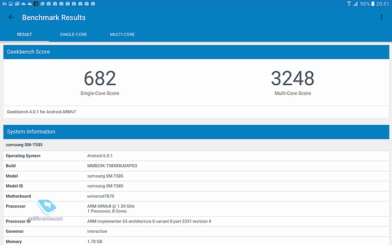Tap the 1.78 GB memory value

click(94, 241)
